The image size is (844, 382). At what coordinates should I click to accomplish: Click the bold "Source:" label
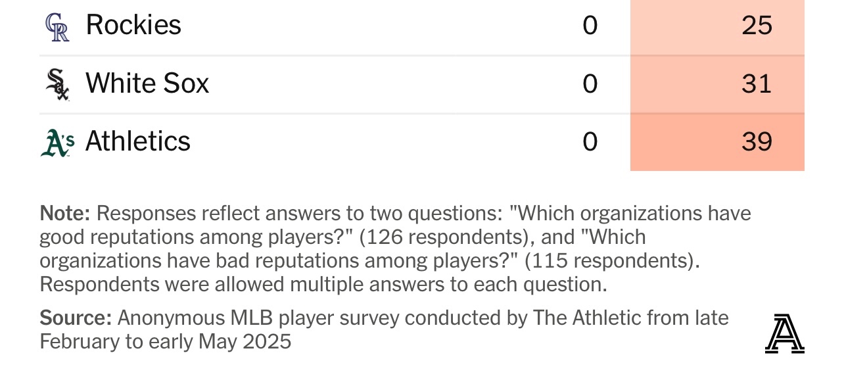coord(76,318)
